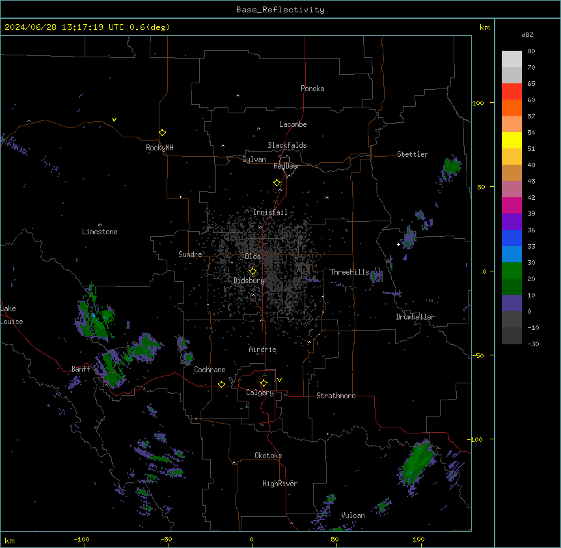Viewport: 561px width, 548px height.
Task: Click the Base_Reflectivity title
Action: (x=280, y=10)
